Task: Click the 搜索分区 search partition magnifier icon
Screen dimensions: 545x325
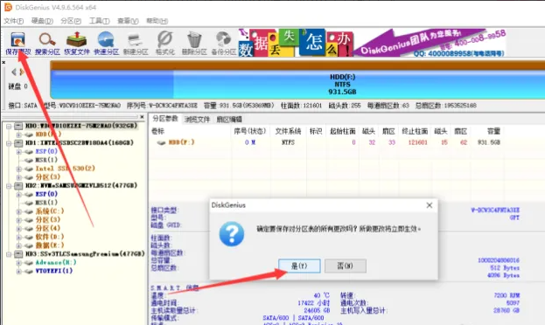Action: (x=47, y=44)
